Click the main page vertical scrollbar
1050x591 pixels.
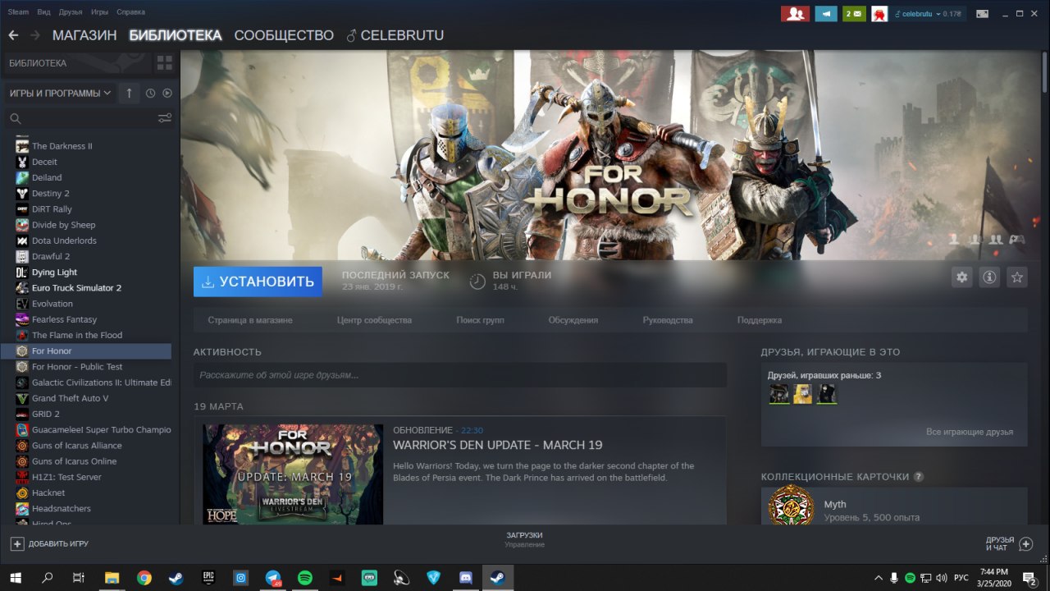coord(1044,71)
